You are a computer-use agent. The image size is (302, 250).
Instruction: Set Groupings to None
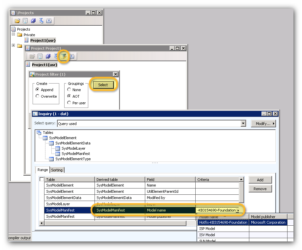click(69, 89)
